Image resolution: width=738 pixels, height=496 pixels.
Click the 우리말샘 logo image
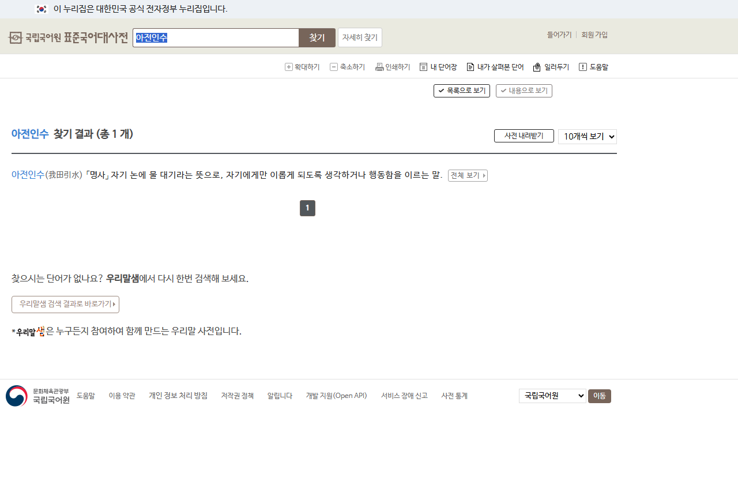tap(31, 332)
